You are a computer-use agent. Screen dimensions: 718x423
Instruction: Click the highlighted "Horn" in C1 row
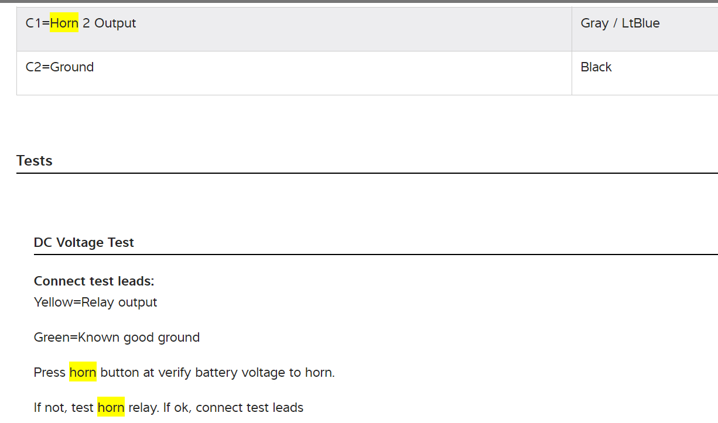(x=64, y=23)
